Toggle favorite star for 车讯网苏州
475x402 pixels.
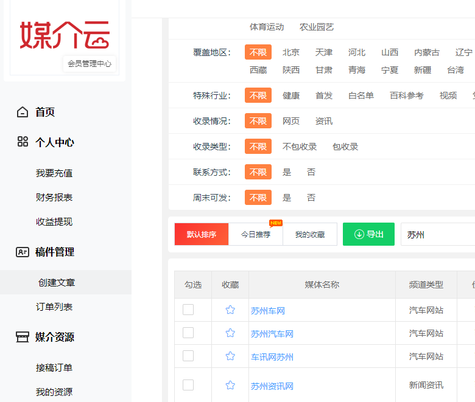coord(230,356)
